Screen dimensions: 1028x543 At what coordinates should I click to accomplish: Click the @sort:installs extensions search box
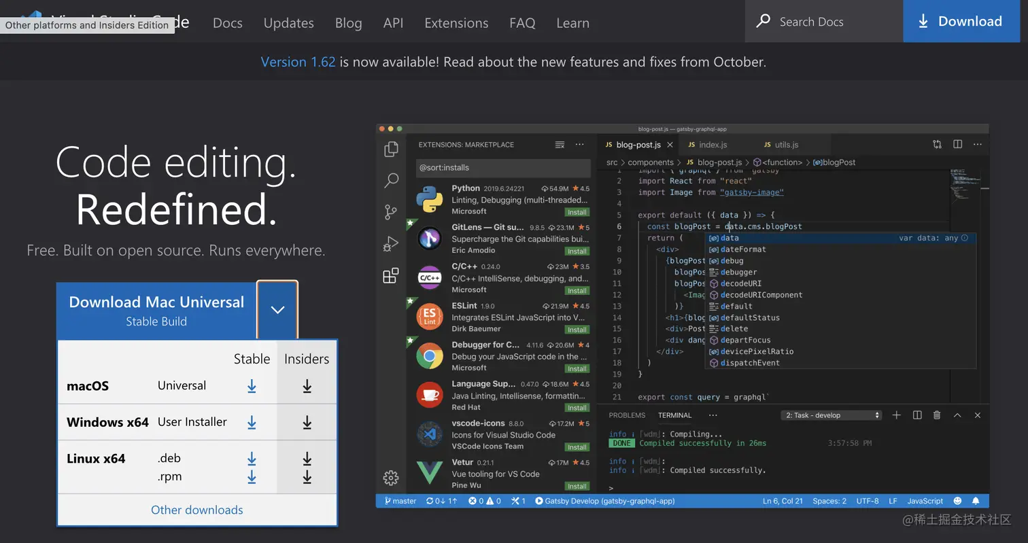[x=503, y=168]
